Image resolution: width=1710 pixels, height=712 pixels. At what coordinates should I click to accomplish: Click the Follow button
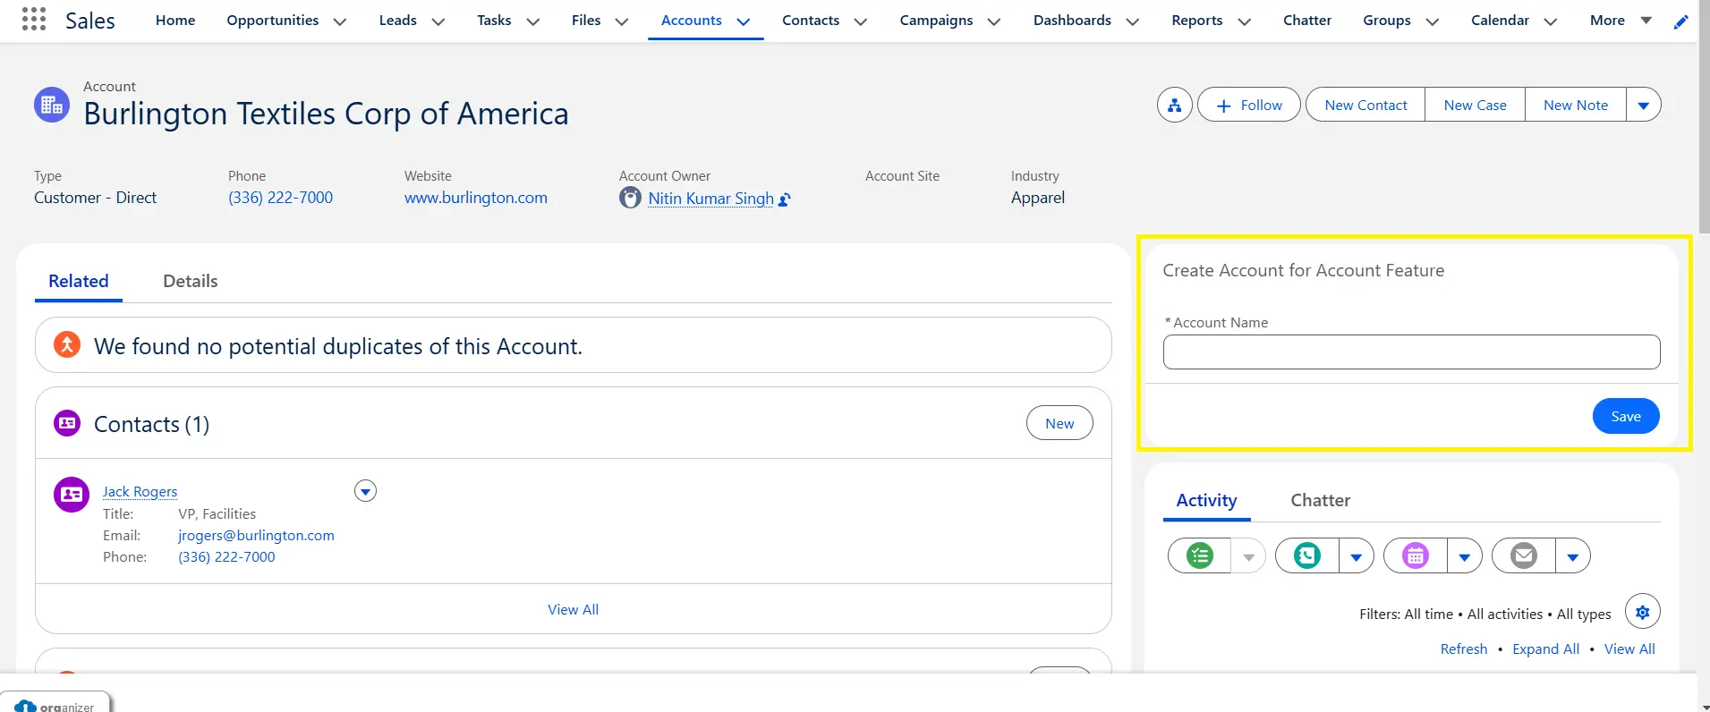(1249, 105)
